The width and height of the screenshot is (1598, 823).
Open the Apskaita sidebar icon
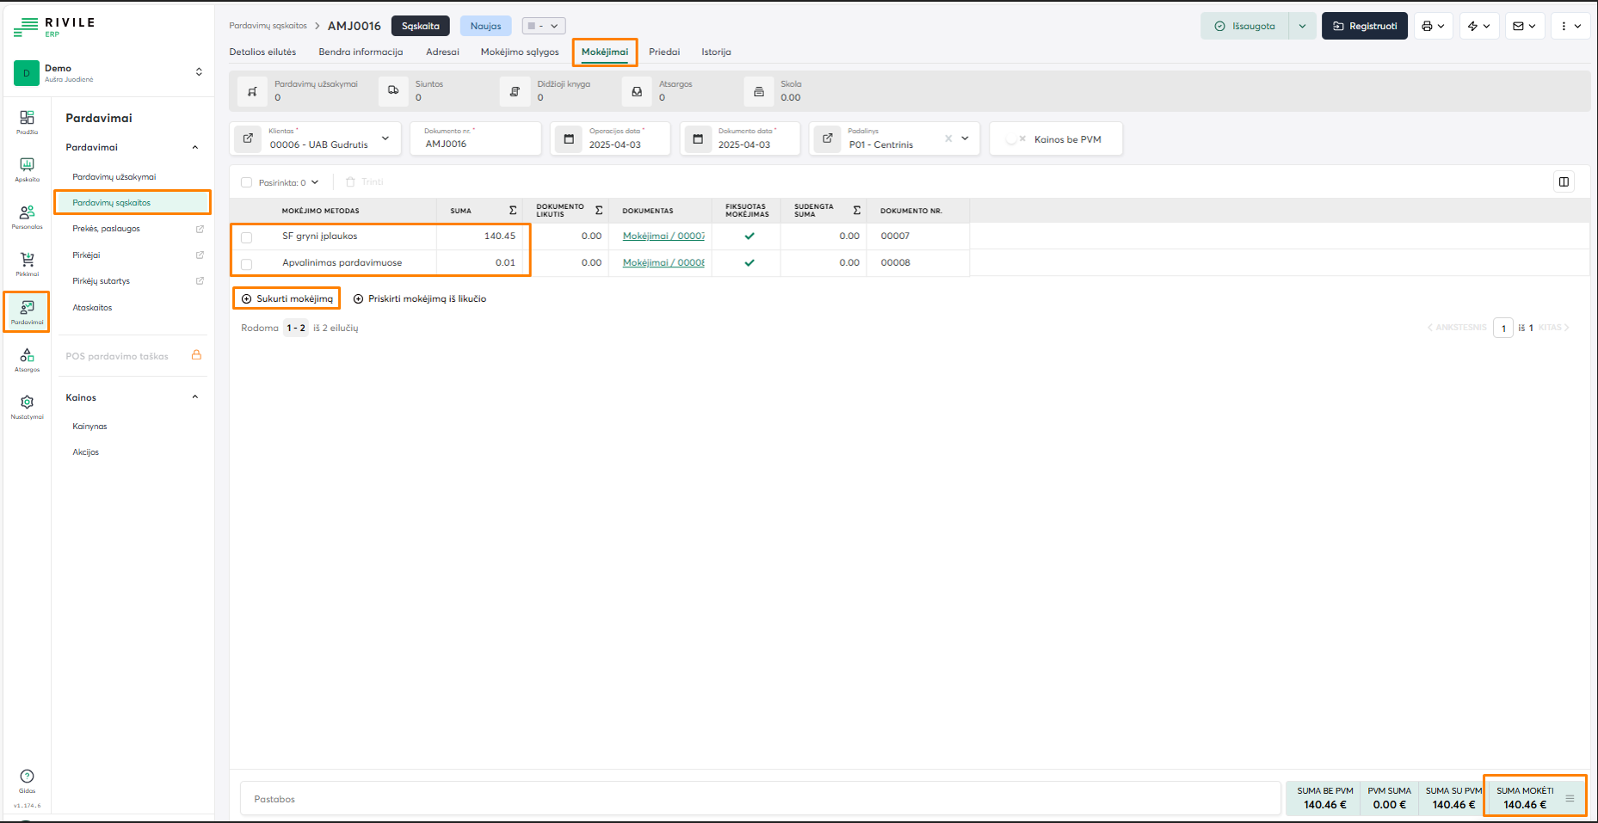click(x=27, y=168)
